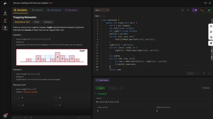Select editor tab Tab-1
The height and width of the screenshot is (119, 213).
click(x=97, y=16)
